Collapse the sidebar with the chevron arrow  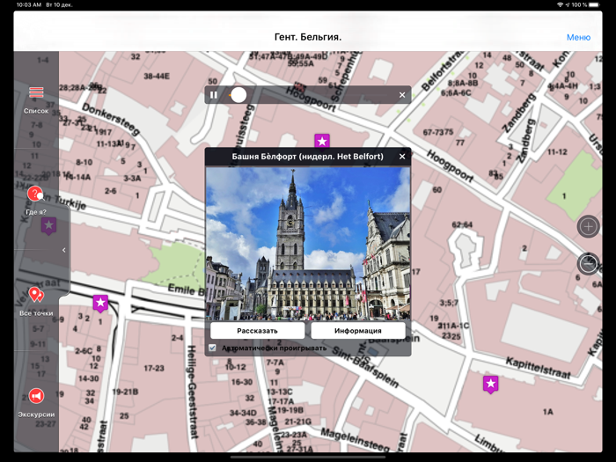coord(64,250)
